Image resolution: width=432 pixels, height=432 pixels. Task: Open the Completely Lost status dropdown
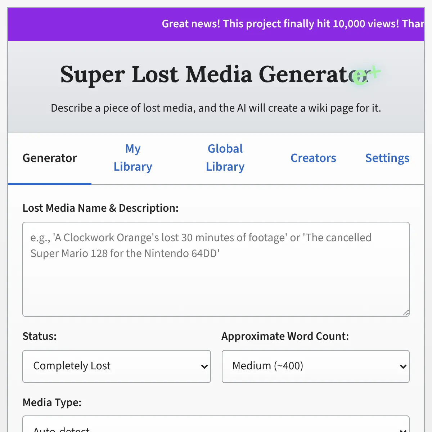[x=116, y=366]
